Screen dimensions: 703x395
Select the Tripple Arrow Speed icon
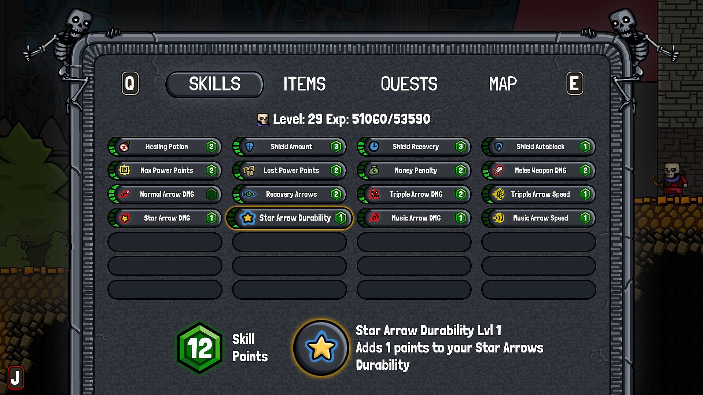click(498, 194)
